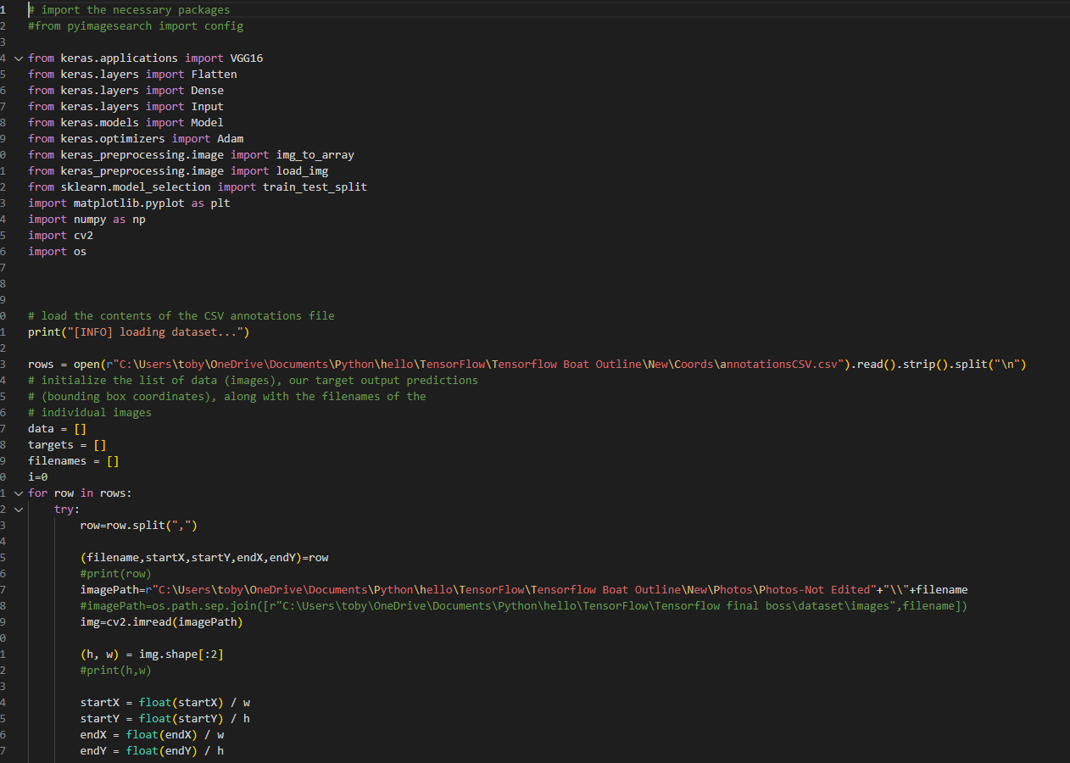
Task: Click the comment '# import the necessary packages'
Action: 129,10
